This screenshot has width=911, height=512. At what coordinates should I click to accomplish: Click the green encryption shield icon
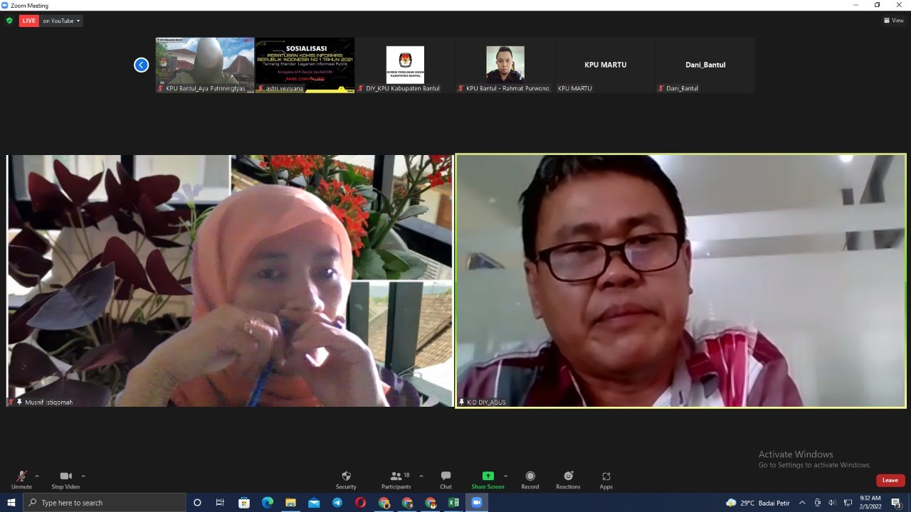[9, 21]
